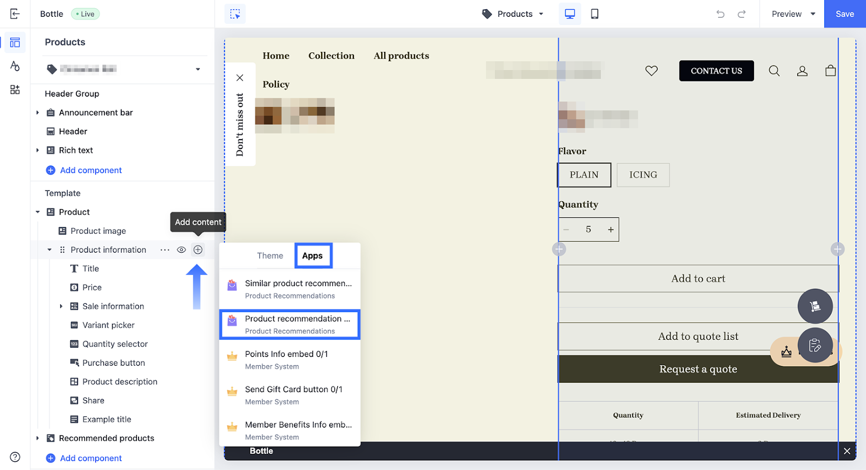Undo the last change
Viewport: 866px width, 470px height.
(x=720, y=14)
